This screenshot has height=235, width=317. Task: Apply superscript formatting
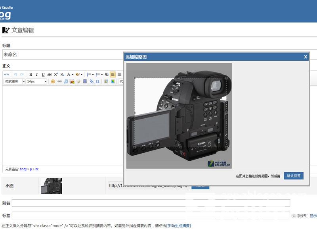56,74
